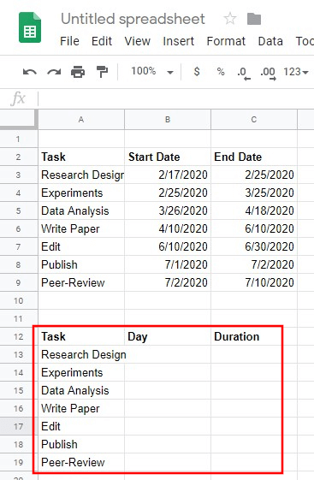Open the Data menu

pos(270,41)
